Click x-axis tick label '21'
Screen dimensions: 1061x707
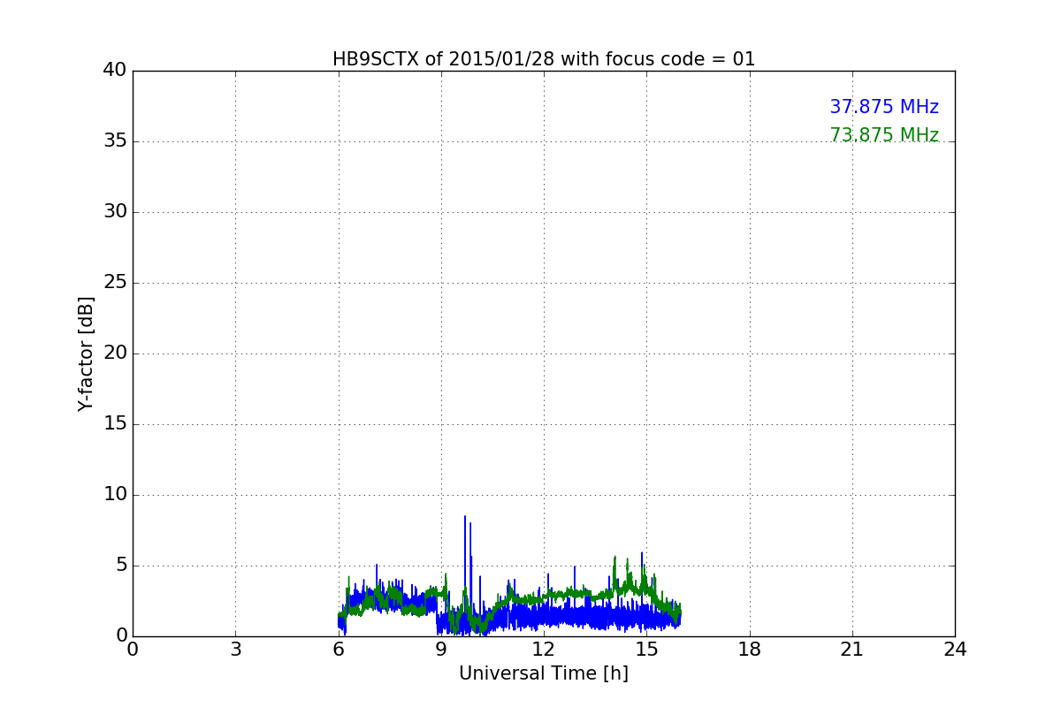point(852,650)
